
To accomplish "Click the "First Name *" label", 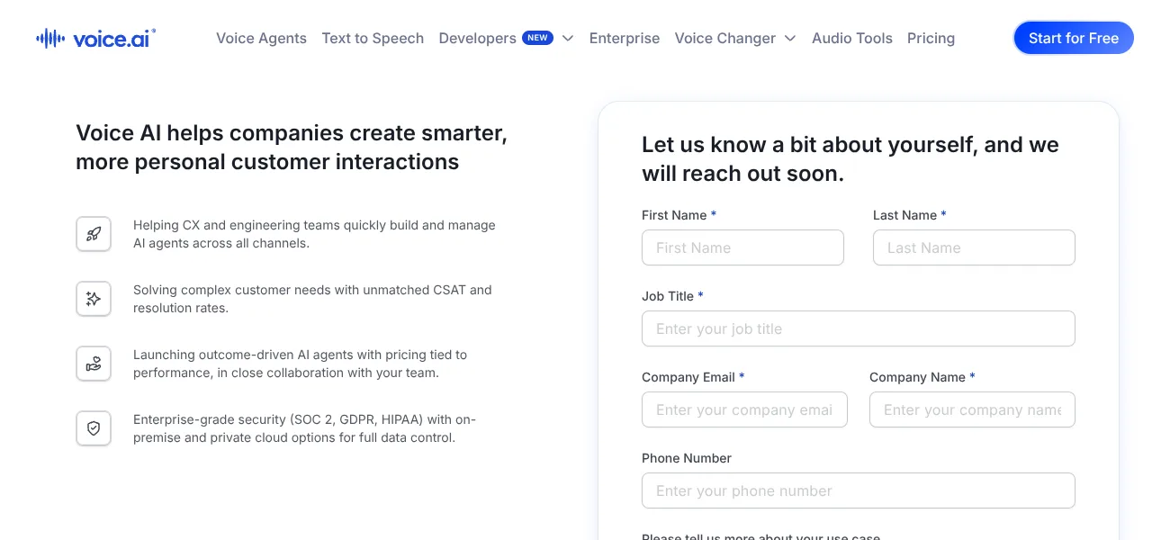I will coord(679,215).
